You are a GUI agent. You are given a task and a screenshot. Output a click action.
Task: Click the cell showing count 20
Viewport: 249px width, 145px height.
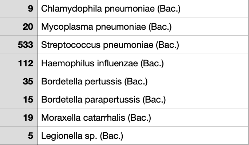click(x=19, y=27)
